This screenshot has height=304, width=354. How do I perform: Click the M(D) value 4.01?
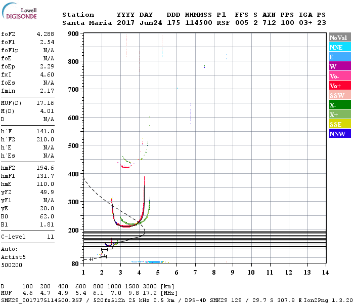[x=47, y=111]
